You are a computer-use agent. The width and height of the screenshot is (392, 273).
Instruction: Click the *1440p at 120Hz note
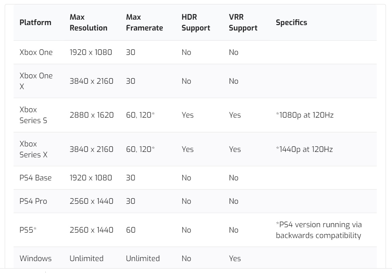pyautogui.click(x=304, y=149)
